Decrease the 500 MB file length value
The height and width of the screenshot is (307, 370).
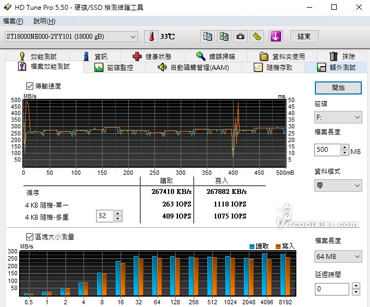345,152
